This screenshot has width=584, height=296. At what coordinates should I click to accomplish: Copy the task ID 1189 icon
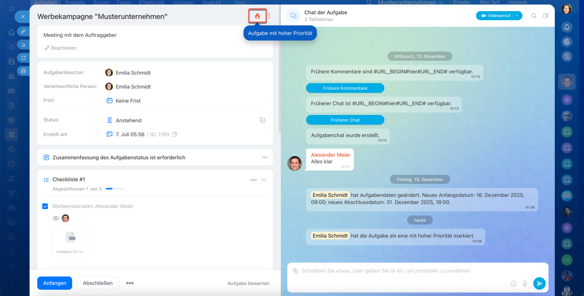tap(174, 135)
